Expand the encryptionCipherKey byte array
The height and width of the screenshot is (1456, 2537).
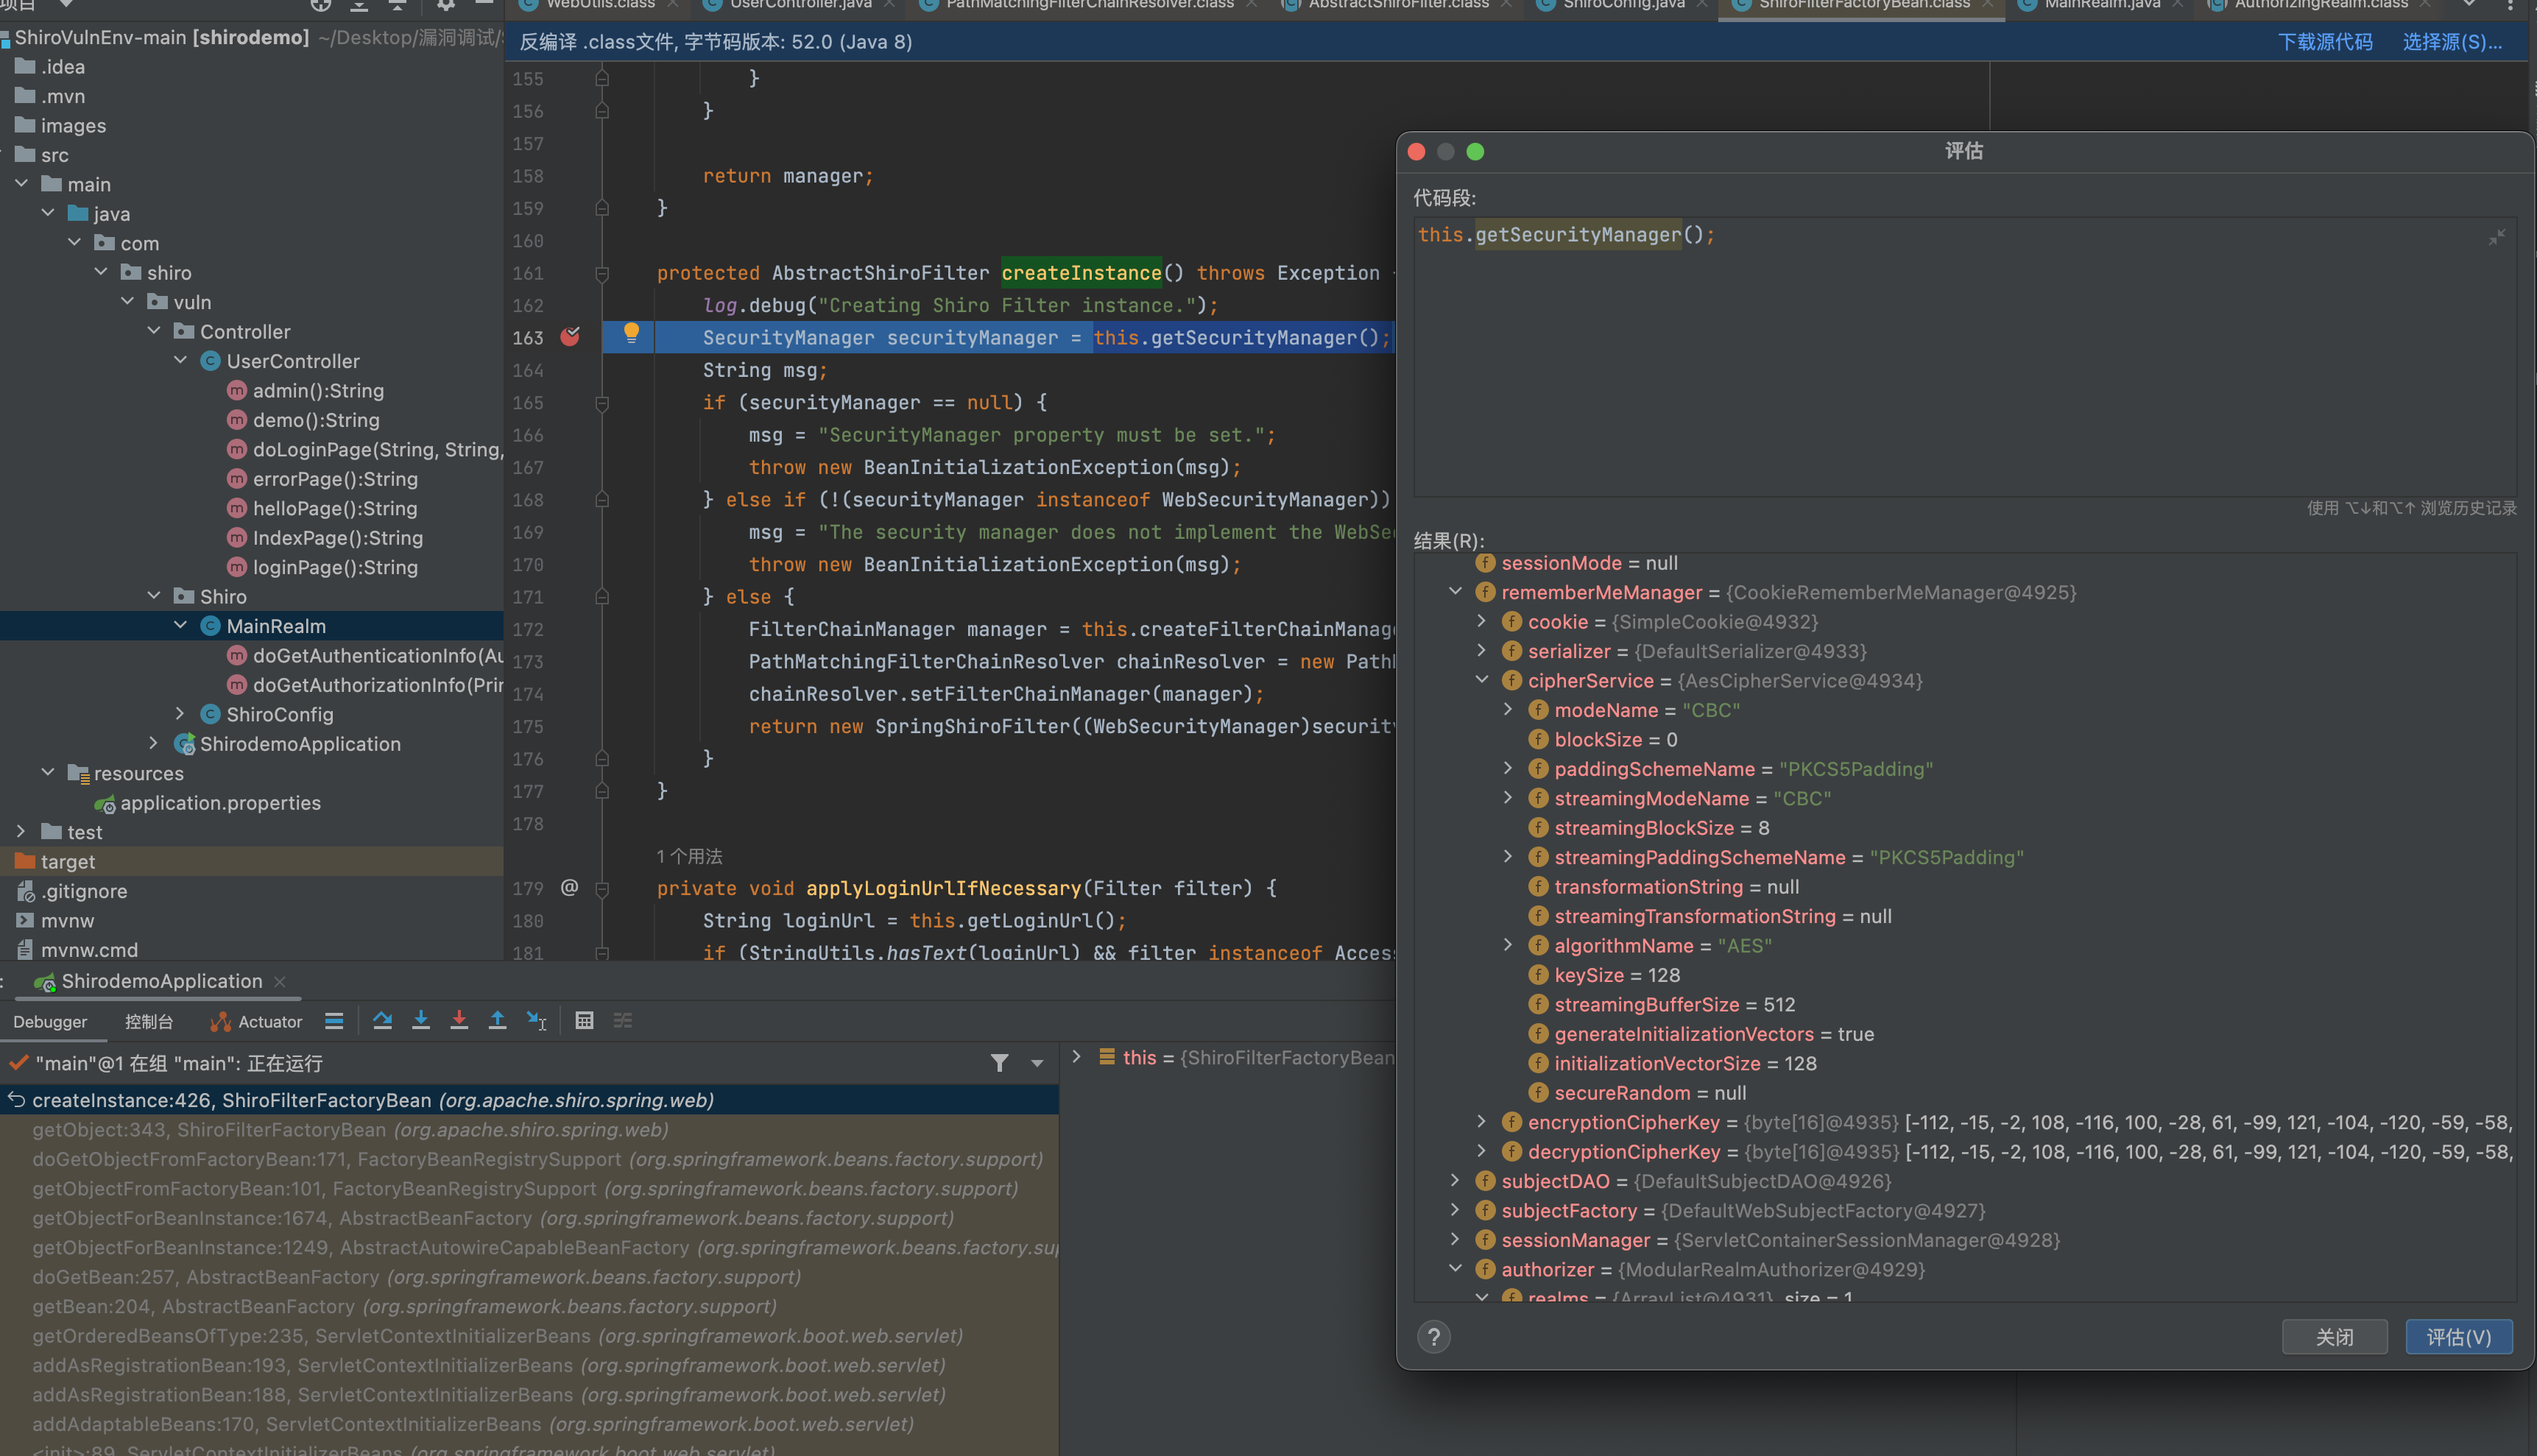pos(1482,1122)
